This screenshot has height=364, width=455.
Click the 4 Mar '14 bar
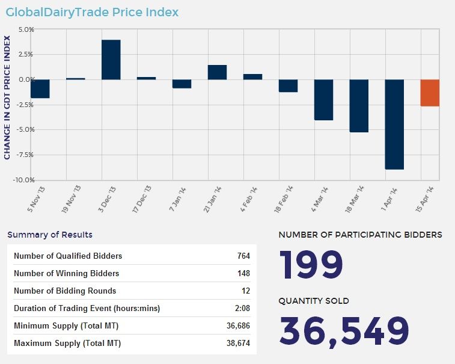(323, 100)
